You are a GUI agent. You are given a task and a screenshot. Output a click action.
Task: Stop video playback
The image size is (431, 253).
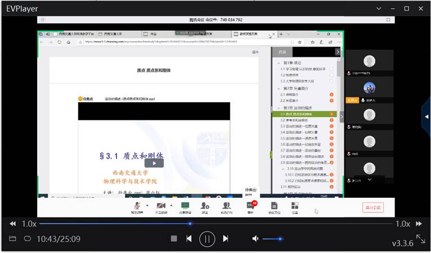pos(174,239)
